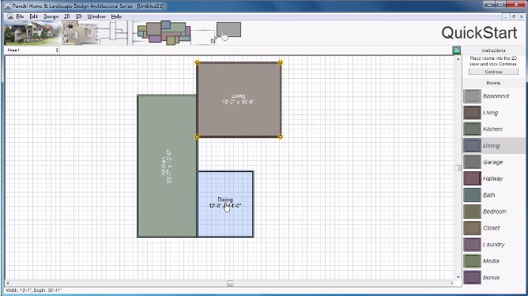Click the Living room top-left corner handle
Screen dimensions: 528x296
click(197, 62)
